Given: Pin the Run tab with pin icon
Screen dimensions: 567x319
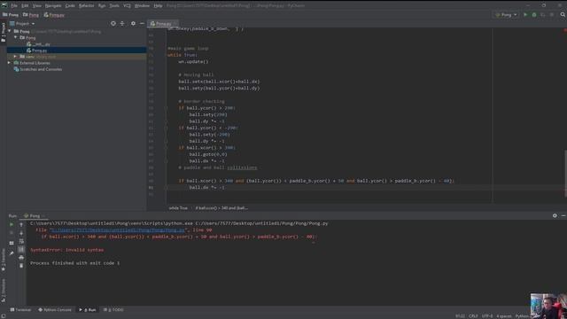Looking at the screenshot, I should coord(12,253).
